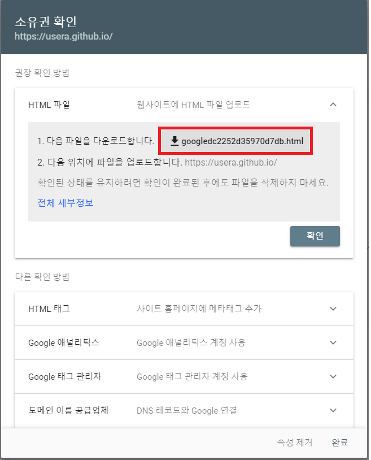Download the googledc2252d35970d7db.html file
This screenshot has height=460, width=371.
(235, 141)
